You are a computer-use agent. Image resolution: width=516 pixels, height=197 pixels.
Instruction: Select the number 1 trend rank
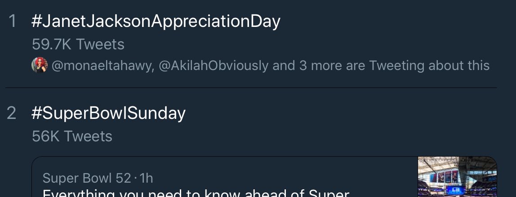click(13, 22)
